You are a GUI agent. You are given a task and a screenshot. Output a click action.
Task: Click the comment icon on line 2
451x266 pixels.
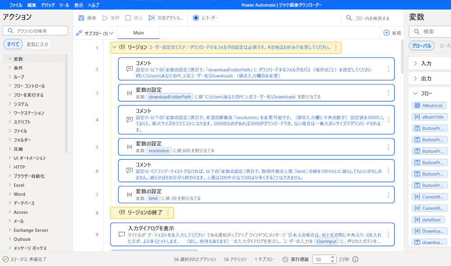point(129,69)
